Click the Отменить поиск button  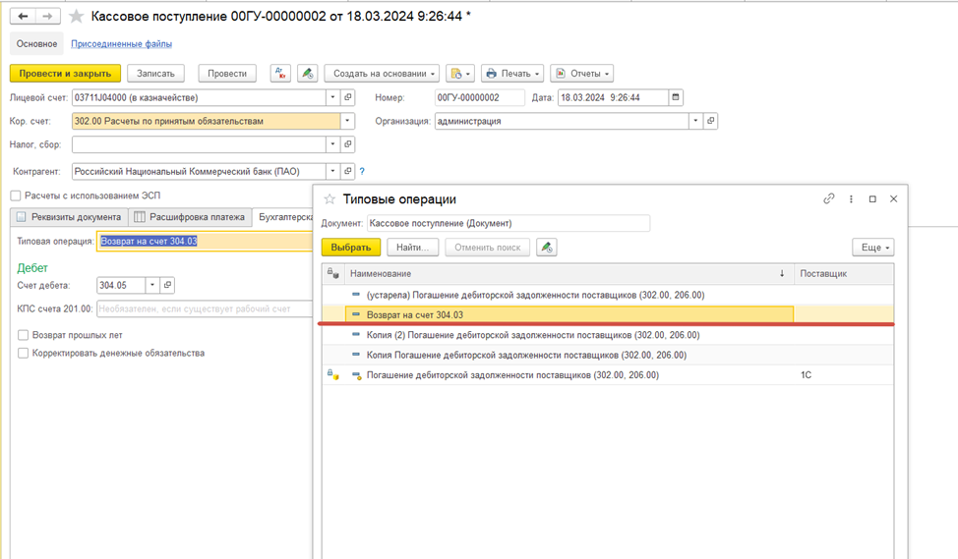coord(488,248)
